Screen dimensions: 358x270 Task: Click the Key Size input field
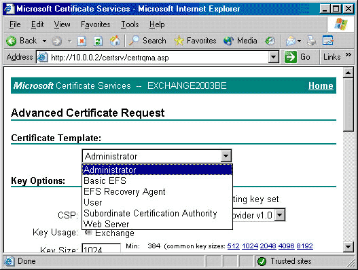[101, 248]
